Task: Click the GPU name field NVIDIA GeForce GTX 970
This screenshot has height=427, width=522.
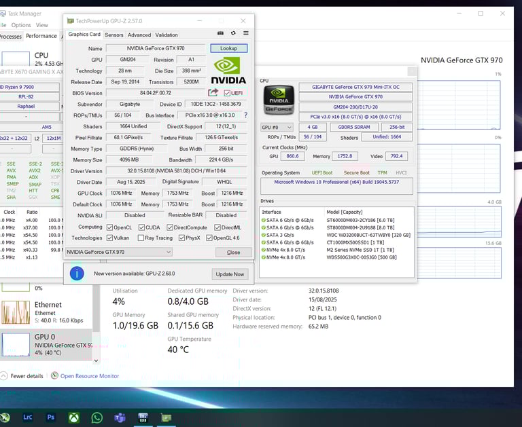Action: coord(156,49)
